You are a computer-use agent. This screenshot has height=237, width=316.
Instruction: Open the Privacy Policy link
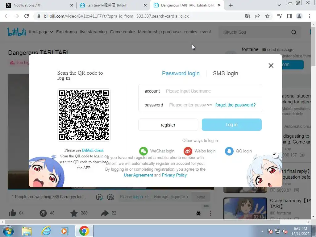(x=174, y=175)
